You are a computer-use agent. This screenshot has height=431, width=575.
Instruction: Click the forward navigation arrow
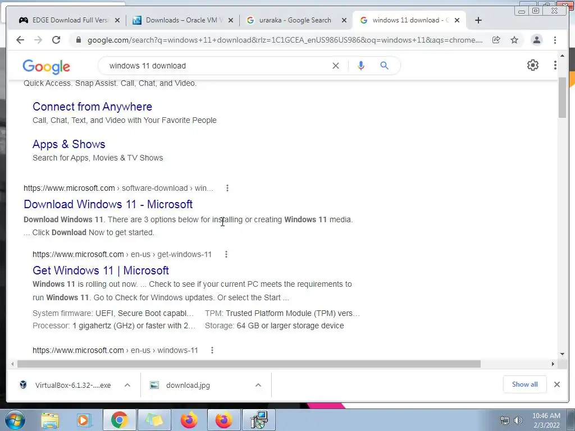(x=38, y=40)
